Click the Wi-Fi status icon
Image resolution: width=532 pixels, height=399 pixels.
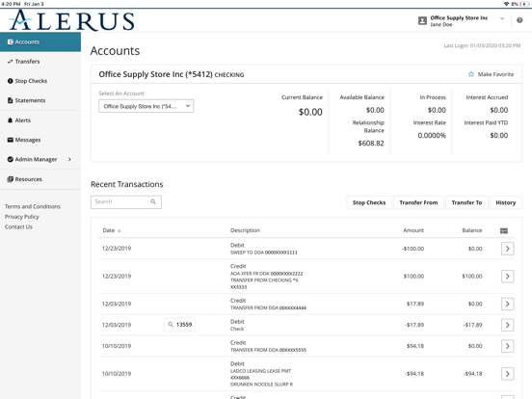point(506,4)
